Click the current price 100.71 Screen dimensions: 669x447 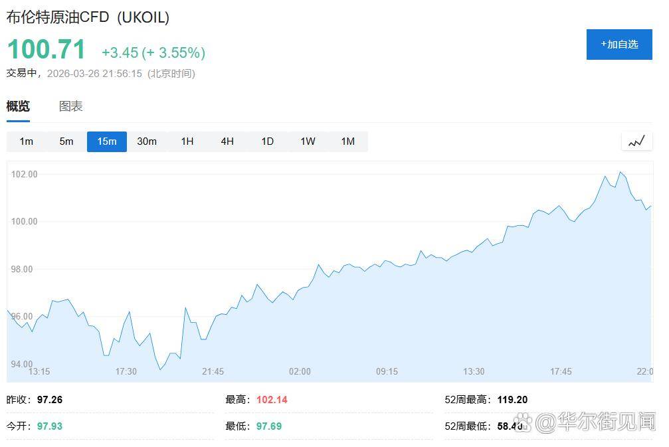[47, 50]
